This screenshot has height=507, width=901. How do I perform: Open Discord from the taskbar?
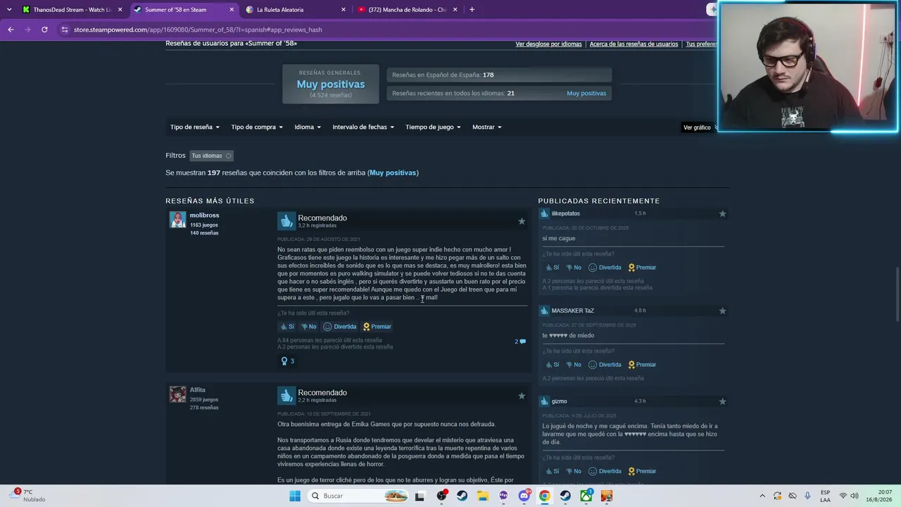(x=524, y=496)
